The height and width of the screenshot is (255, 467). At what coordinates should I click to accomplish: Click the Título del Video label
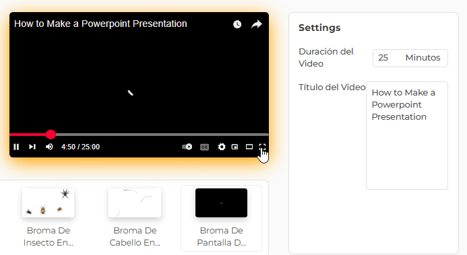pos(332,87)
